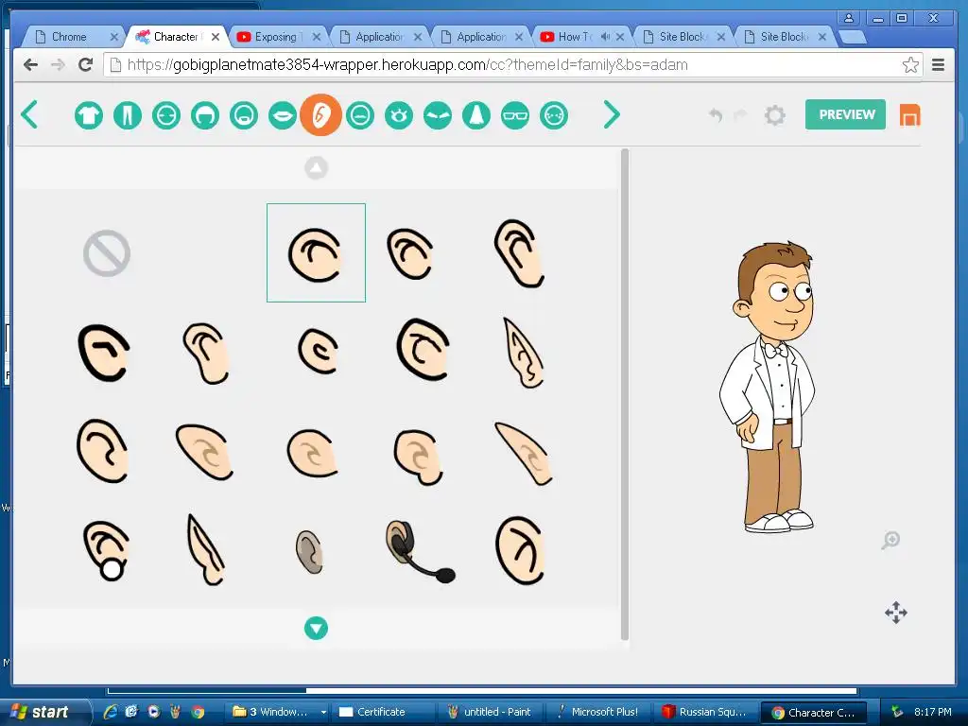Open the 3 Windows Explorer taskbar group
The width and height of the screenshot is (968, 726).
coord(278,712)
